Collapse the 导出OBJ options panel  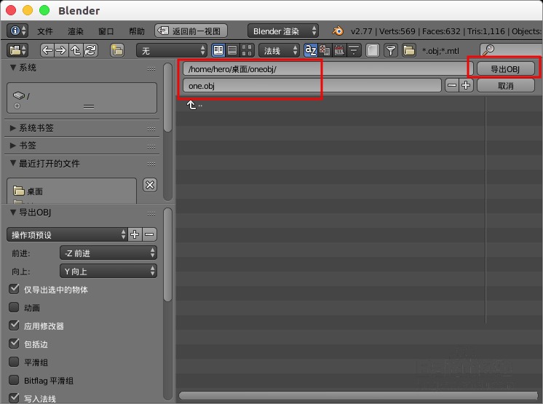click(13, 213)
